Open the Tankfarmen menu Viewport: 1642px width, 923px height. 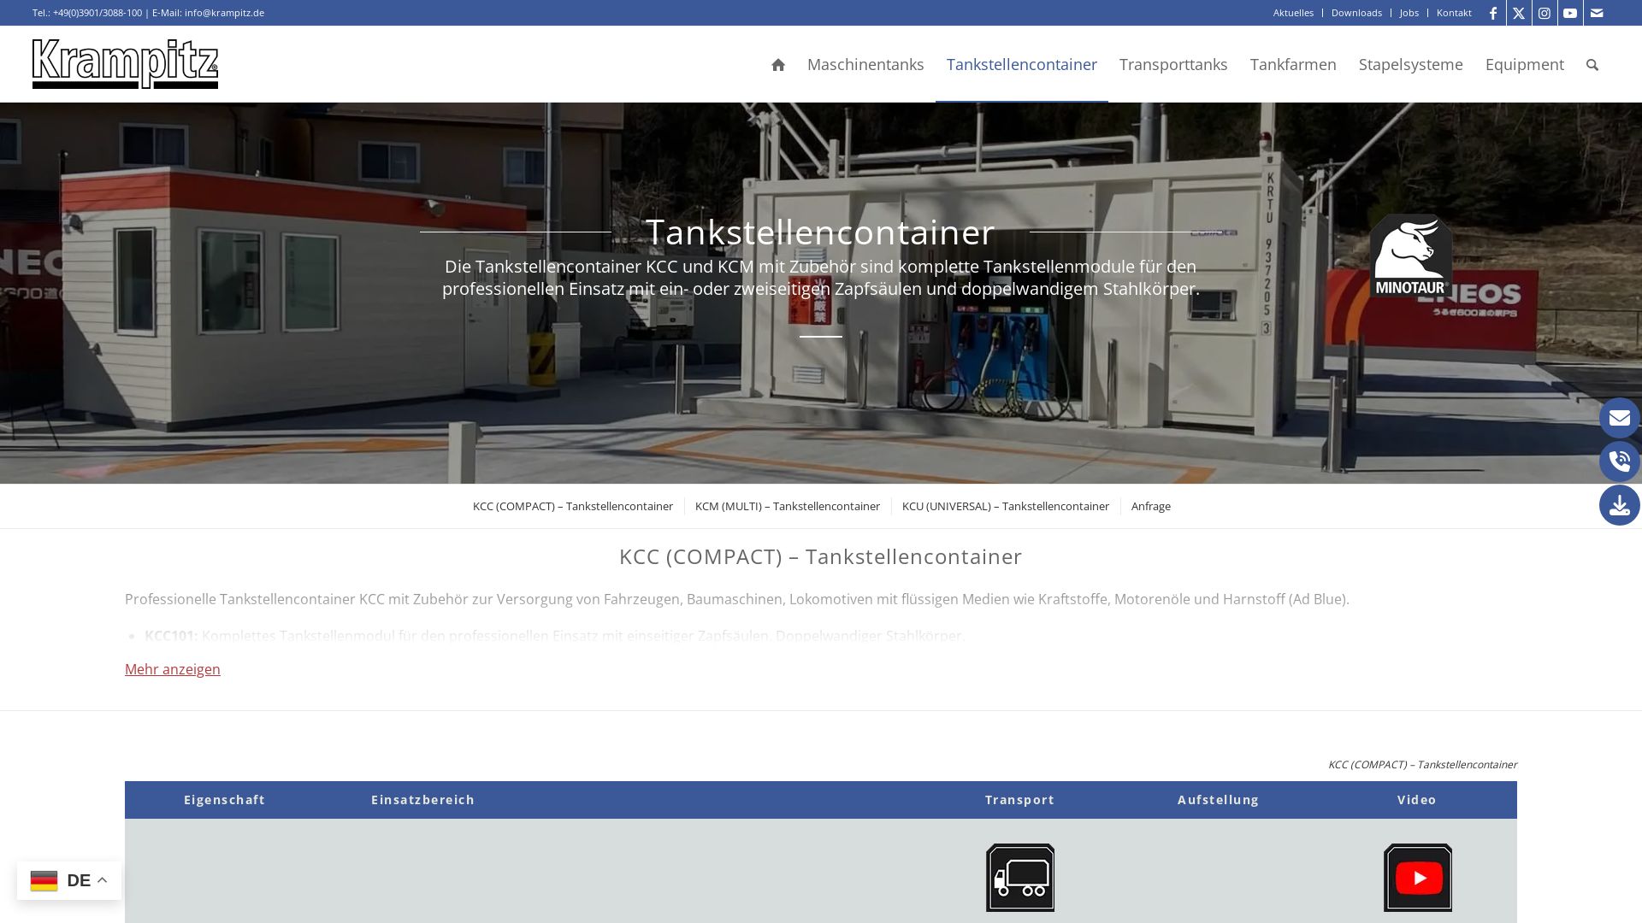point(1293,65)
